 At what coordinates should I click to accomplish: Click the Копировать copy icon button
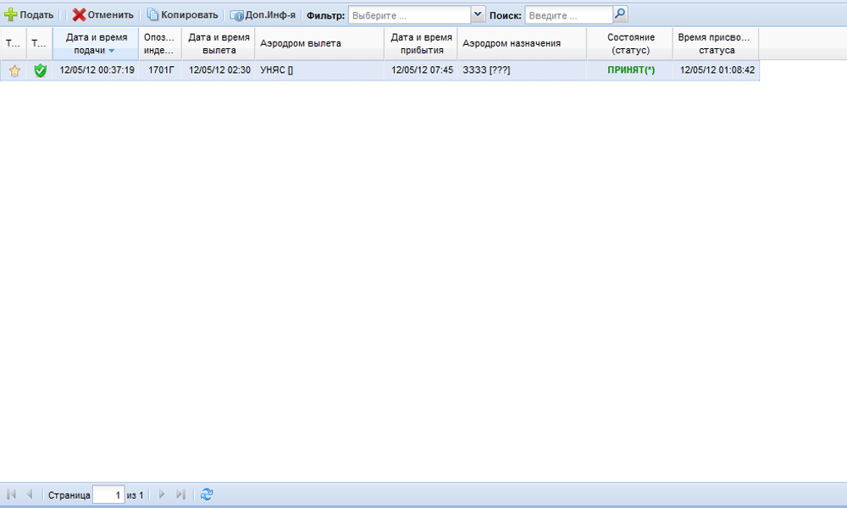pos(182,14)
